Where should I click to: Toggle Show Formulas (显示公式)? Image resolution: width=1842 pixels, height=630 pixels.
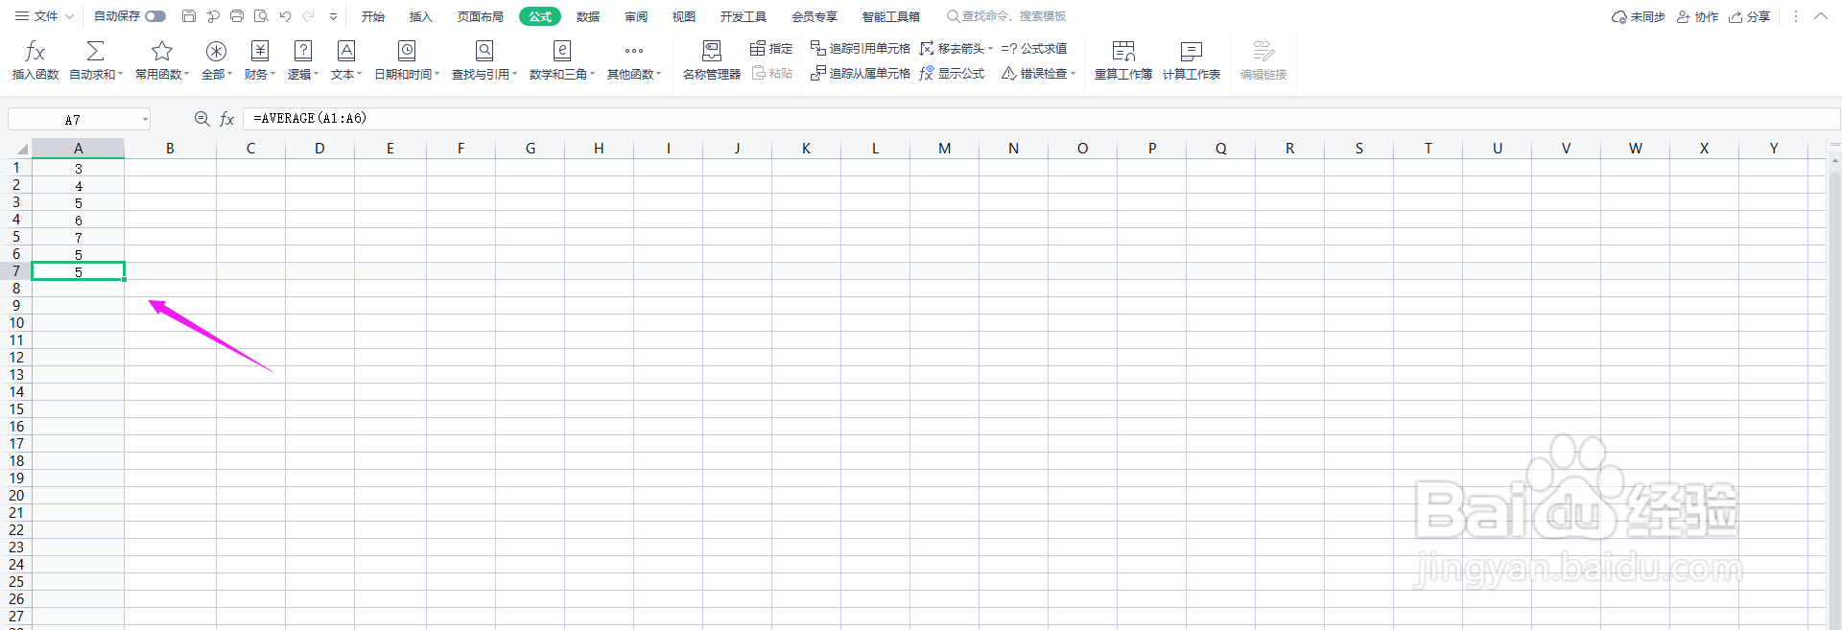click(952, 73)
